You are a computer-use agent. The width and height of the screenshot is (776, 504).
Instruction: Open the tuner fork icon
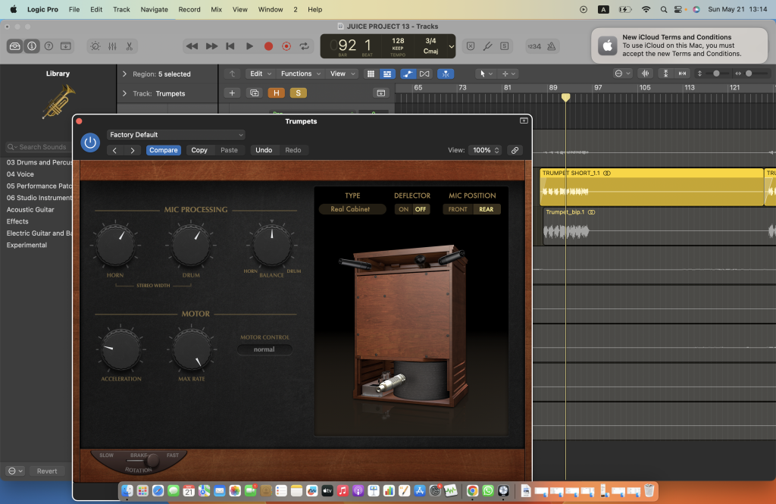click(487, 46)
